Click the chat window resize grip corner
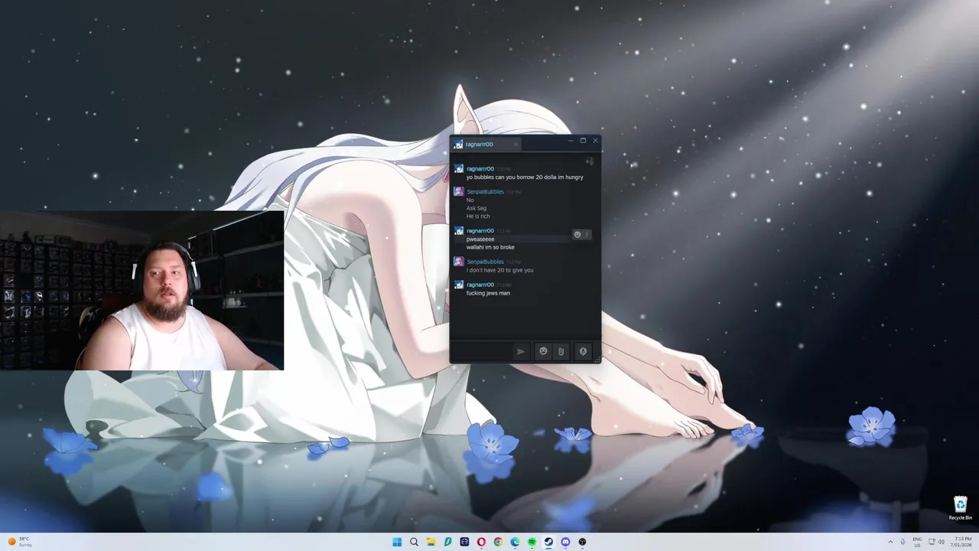This screenshot has width=979, height=551. (x=597, y=360)
